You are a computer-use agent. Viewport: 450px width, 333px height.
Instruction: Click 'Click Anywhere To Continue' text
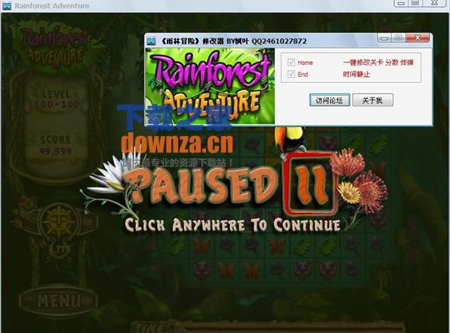233,225
